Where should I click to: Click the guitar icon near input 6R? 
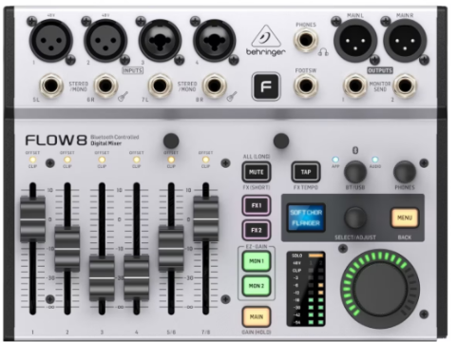tap(123, 97)
